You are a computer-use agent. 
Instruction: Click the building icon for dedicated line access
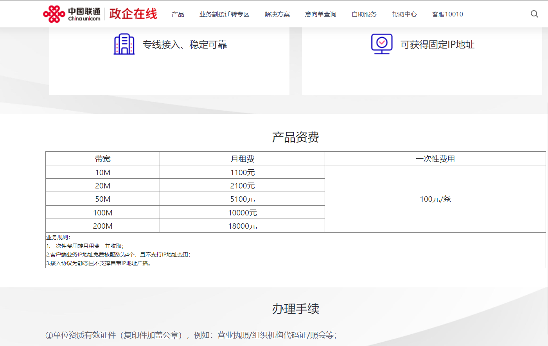point(124,44)
